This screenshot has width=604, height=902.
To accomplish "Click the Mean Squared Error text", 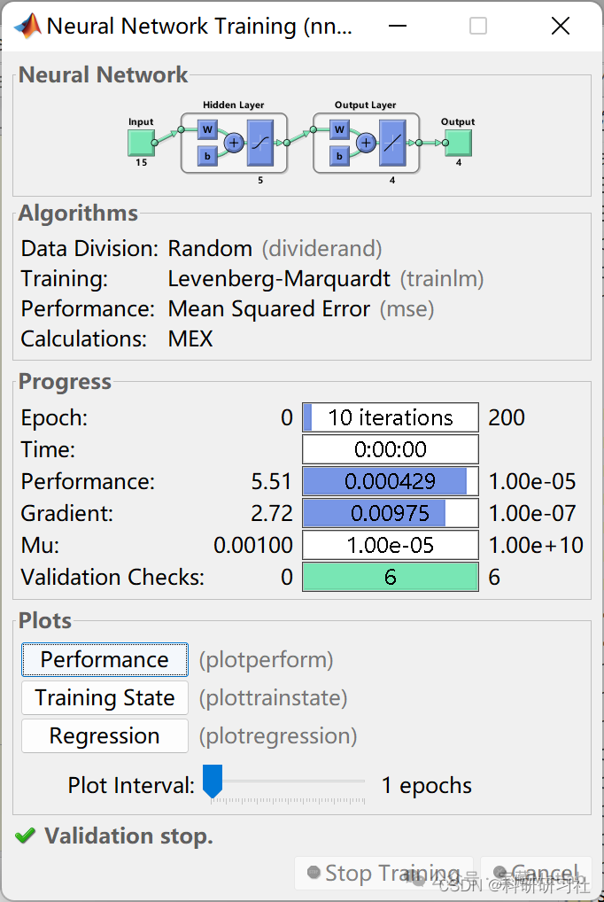I will pyautogui.click(x=269, y=309).
